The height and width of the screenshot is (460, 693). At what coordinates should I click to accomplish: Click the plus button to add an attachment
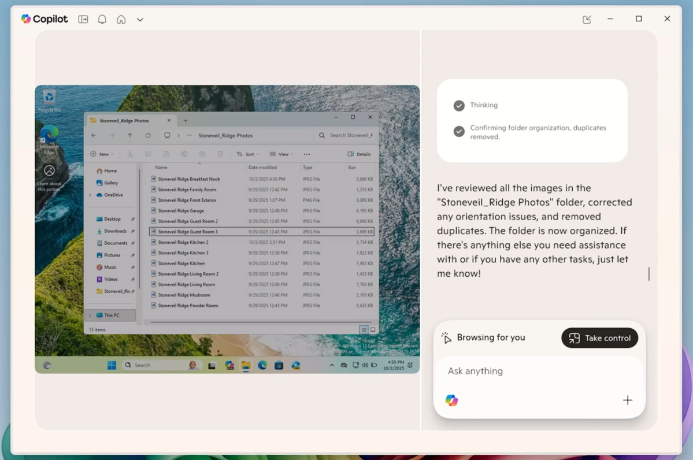[627, 400]
